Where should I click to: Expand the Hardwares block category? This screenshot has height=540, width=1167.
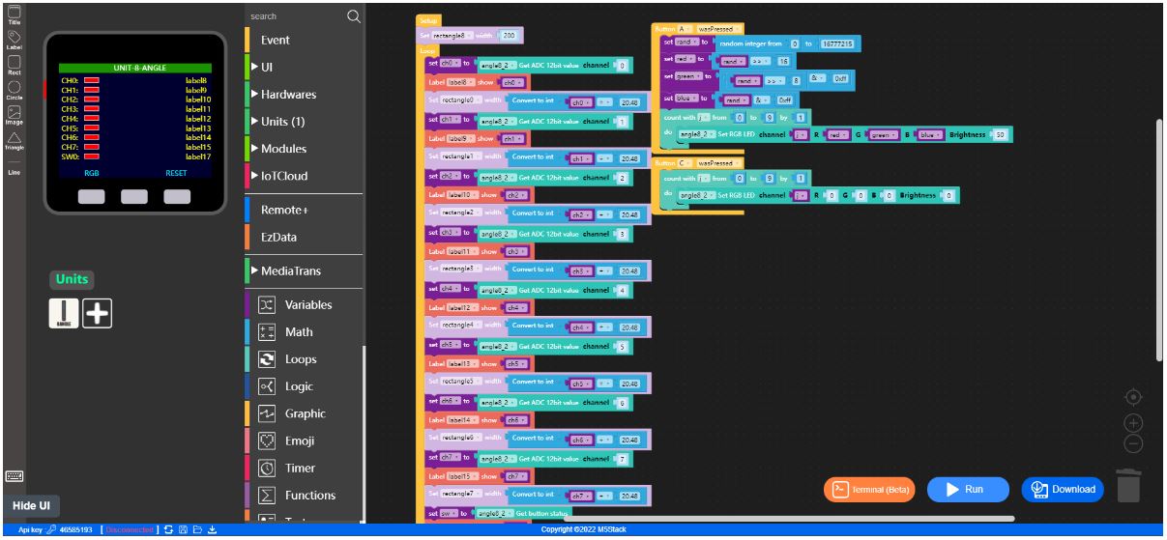288,95
